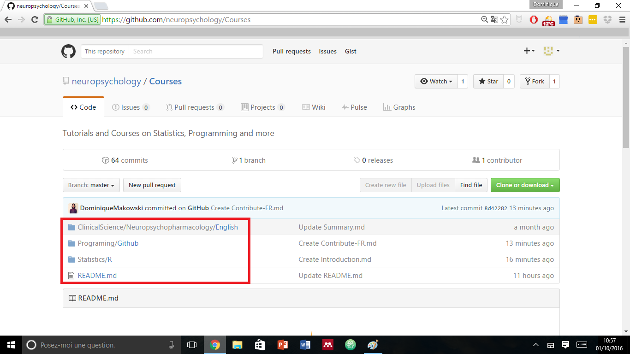Open the Paint palette taskbar icon
The image size is (630, 354).
pyautogui.click(x=373, y=345)
